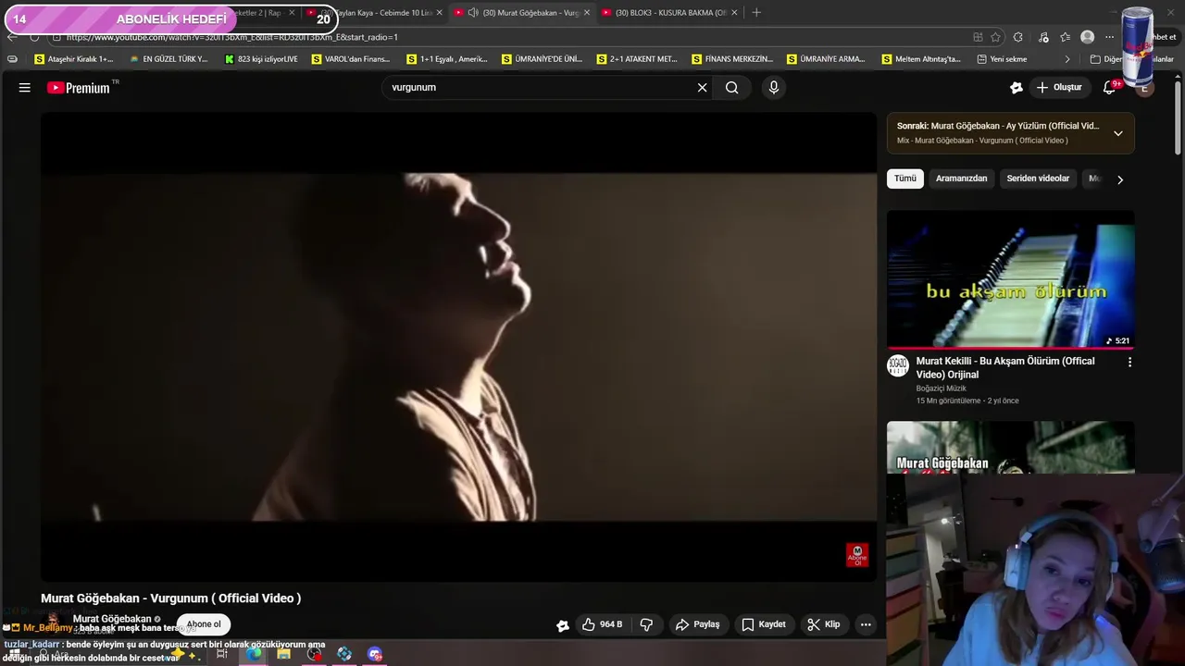
Task: Open the YouTube hamburger guide menu
Action: pyautogui.click(x=25, y=88)
